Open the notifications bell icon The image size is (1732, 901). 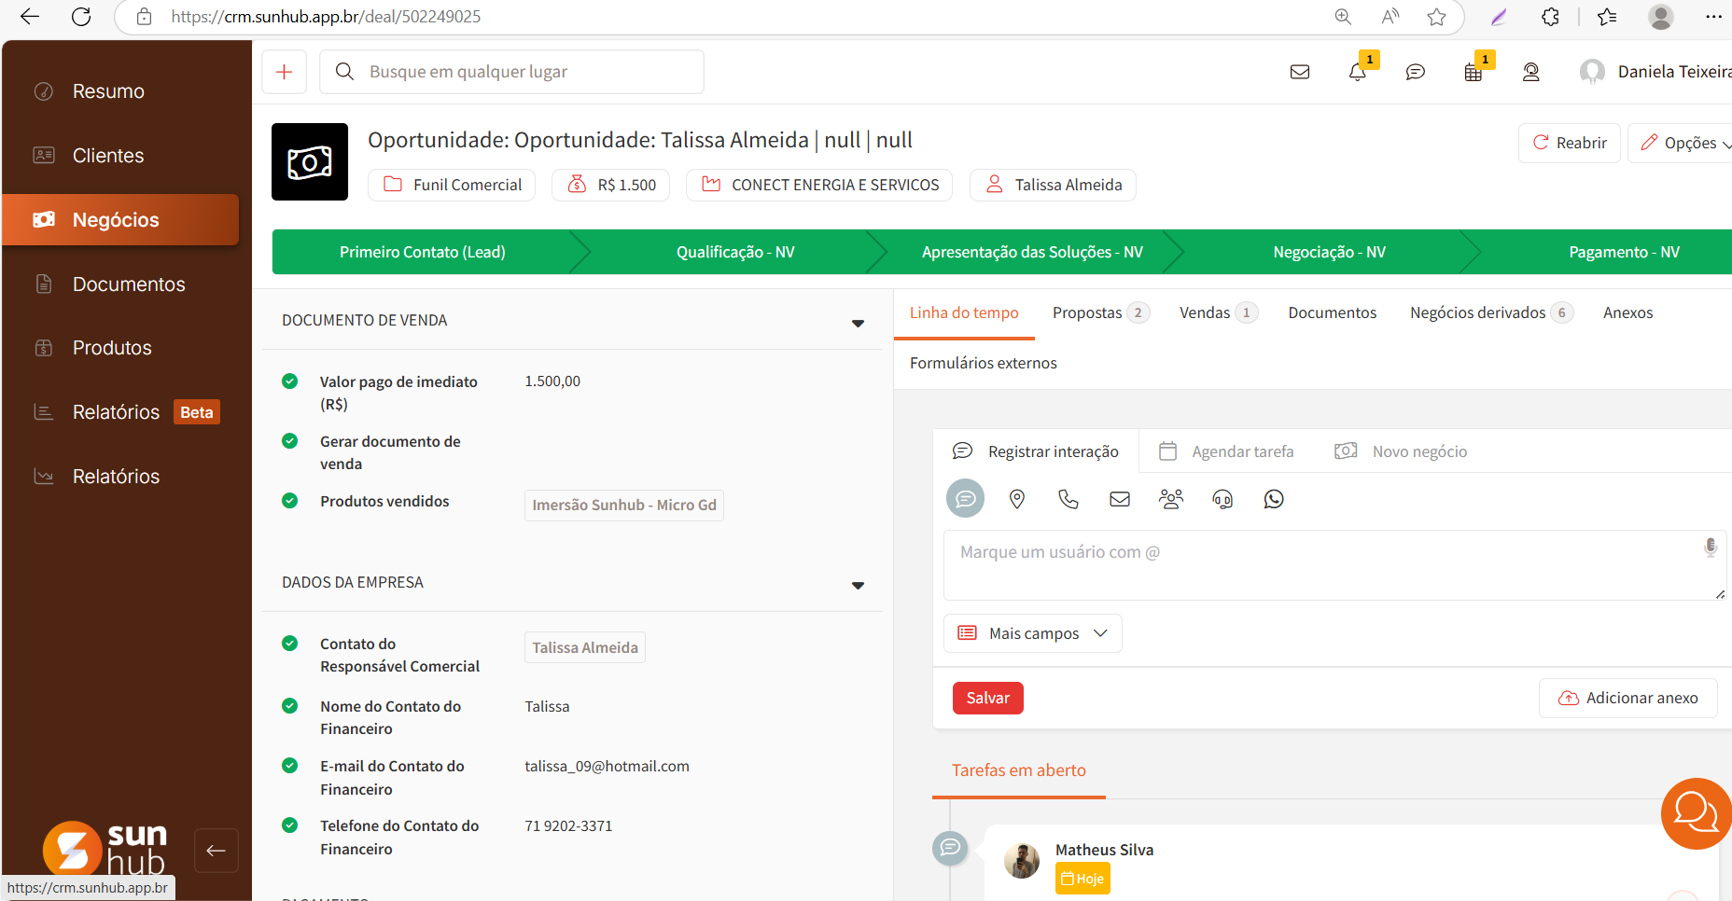pyautogui.click(x=1358, y=72)
